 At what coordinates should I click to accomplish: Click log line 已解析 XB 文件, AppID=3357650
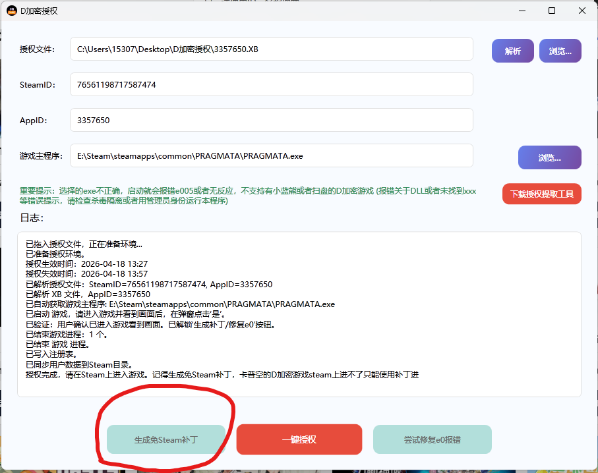(88, 294)
